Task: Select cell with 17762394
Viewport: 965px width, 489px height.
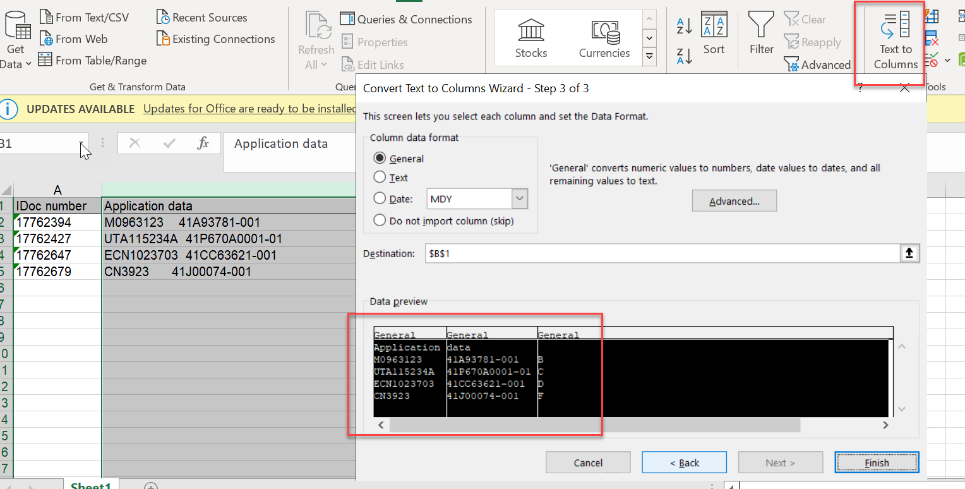Action: tap(57, 222)
